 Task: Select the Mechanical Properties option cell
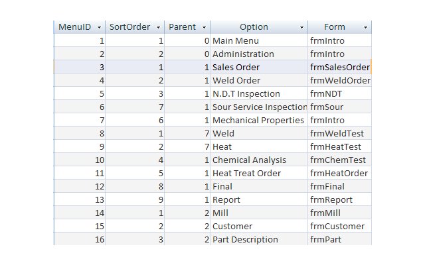coord(258,120)
